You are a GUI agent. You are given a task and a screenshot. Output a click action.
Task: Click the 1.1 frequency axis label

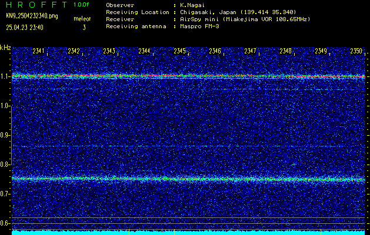(5, 76)
